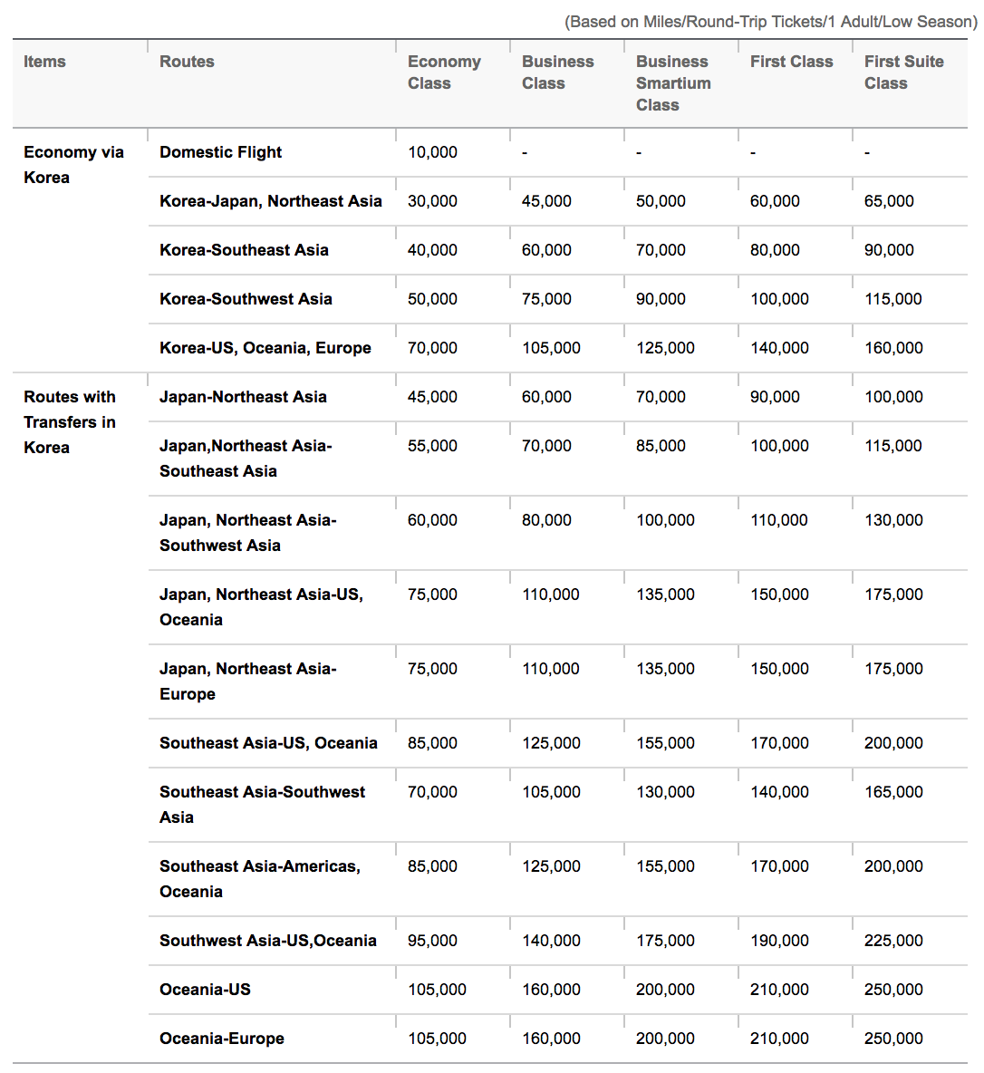
Task: Click the Korea-Southeast Asia route label
Action: coord(244,250)
